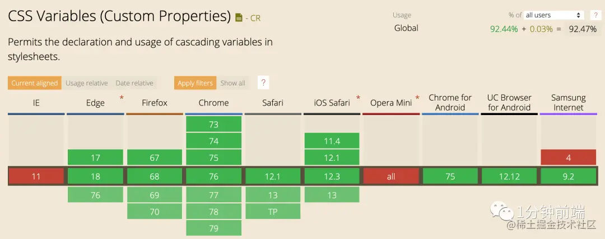605x239 pixels.
Task: Click the red asterisk note beside Edge
Action: tap(122, 98)
